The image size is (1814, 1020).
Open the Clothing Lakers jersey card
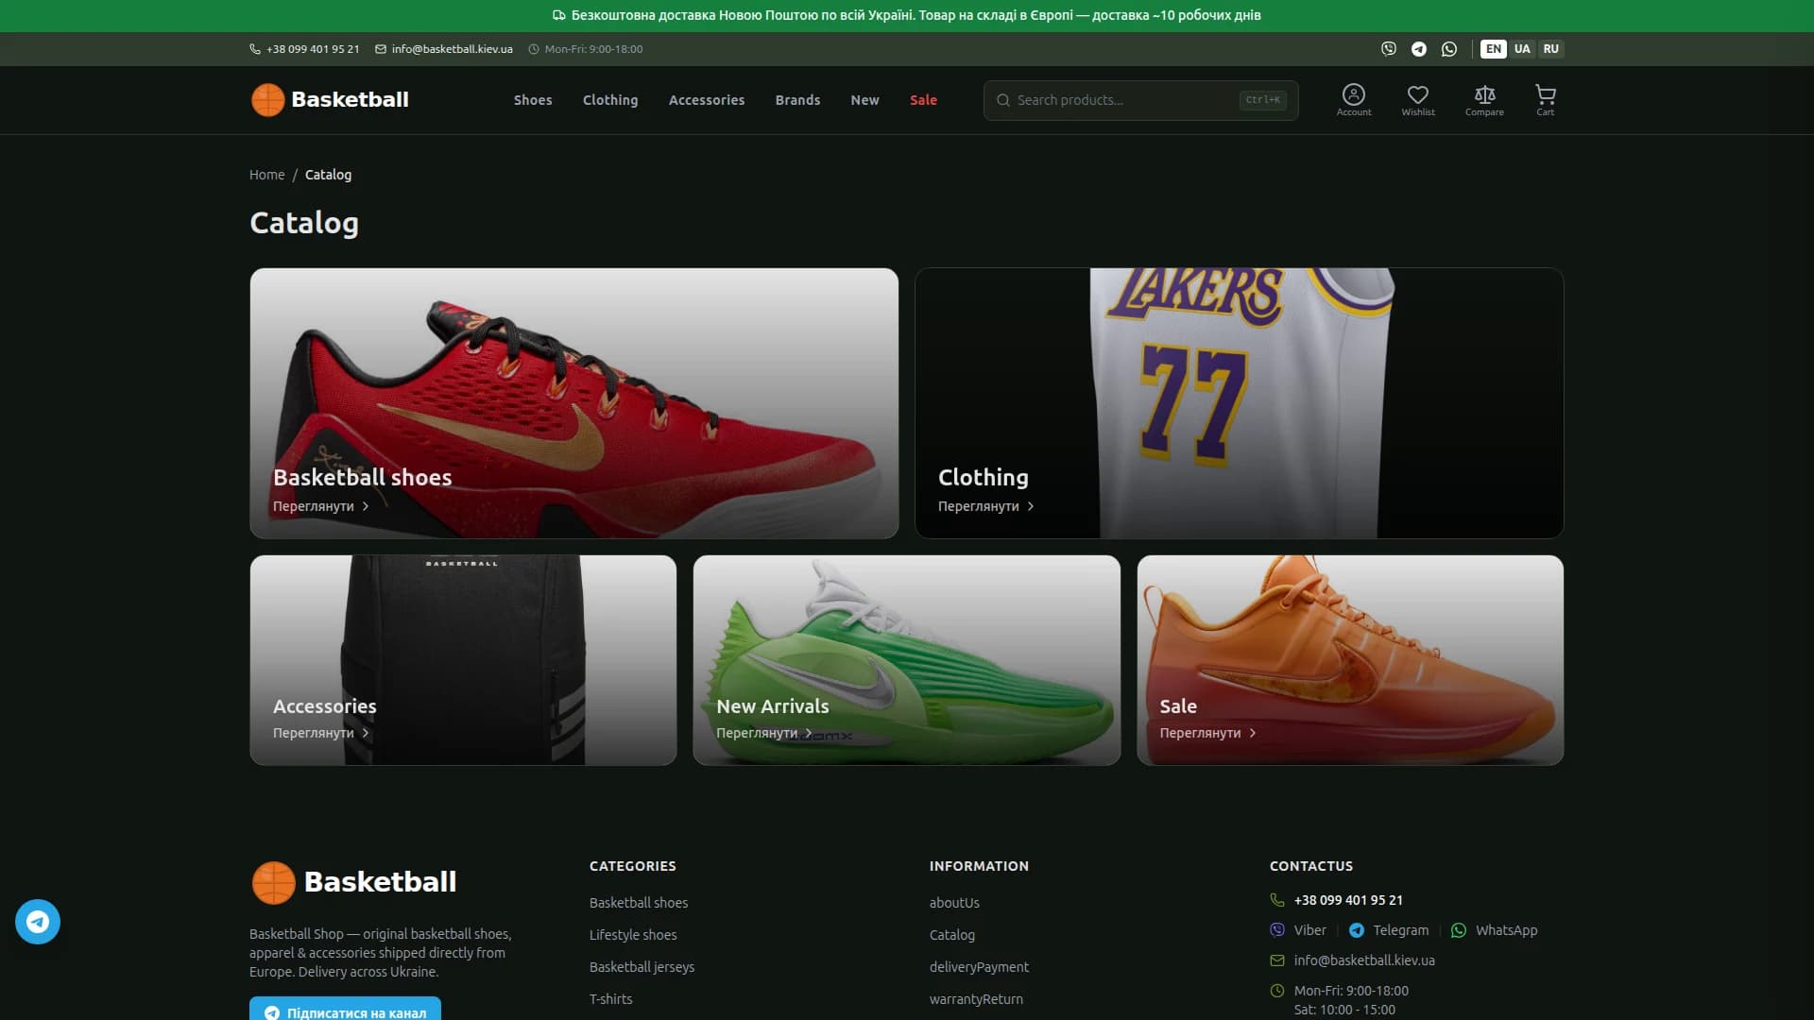(1239, 403)
